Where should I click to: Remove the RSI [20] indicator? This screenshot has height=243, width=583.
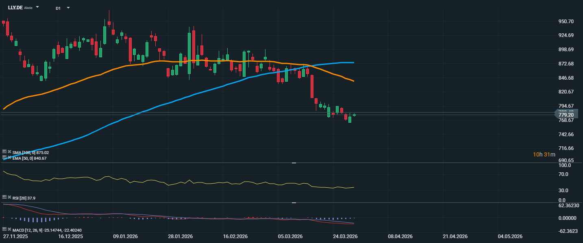[9, 197]
